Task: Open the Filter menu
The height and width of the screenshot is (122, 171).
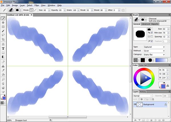Action: coord(36,5)
